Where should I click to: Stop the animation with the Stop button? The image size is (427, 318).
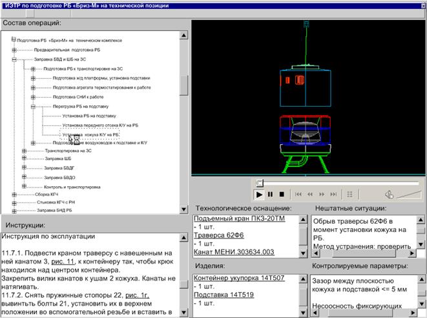pyautogui.click(x=281, y=194)
